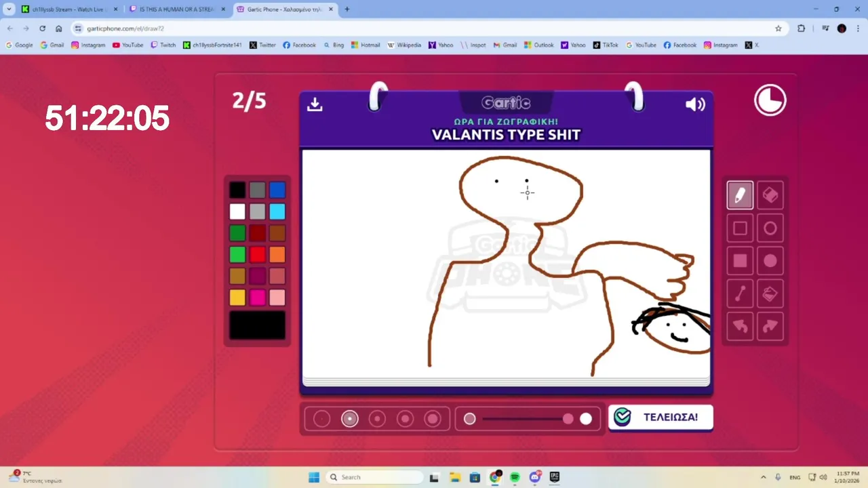Select the pencil drawing tool
Screen dimensions: 868x488
tap(740, 195)
